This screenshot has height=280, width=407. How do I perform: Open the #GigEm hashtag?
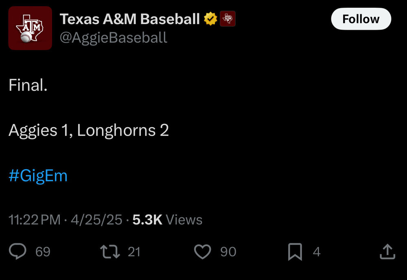coord(38,176)
